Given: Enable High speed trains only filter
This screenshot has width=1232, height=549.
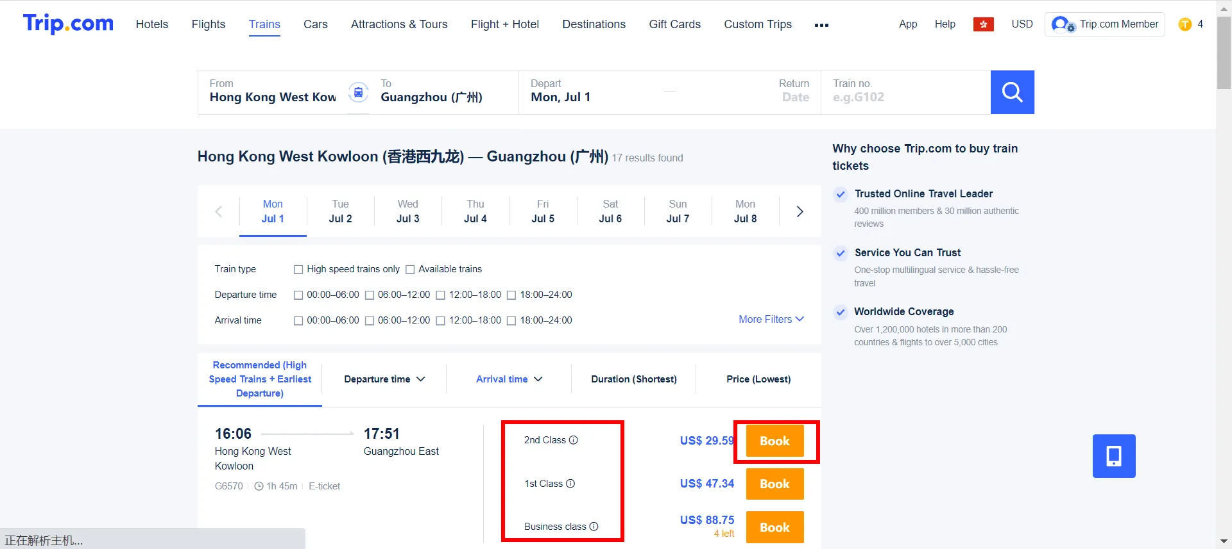Looking at the screenshot, I should click(298, 270).
